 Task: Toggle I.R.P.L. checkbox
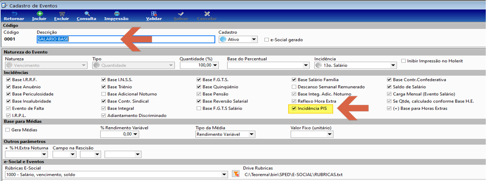tap(8, 116)
